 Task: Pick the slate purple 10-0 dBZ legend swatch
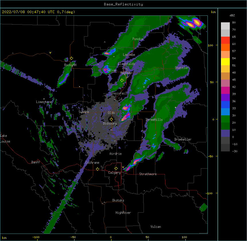coord(225,133)
